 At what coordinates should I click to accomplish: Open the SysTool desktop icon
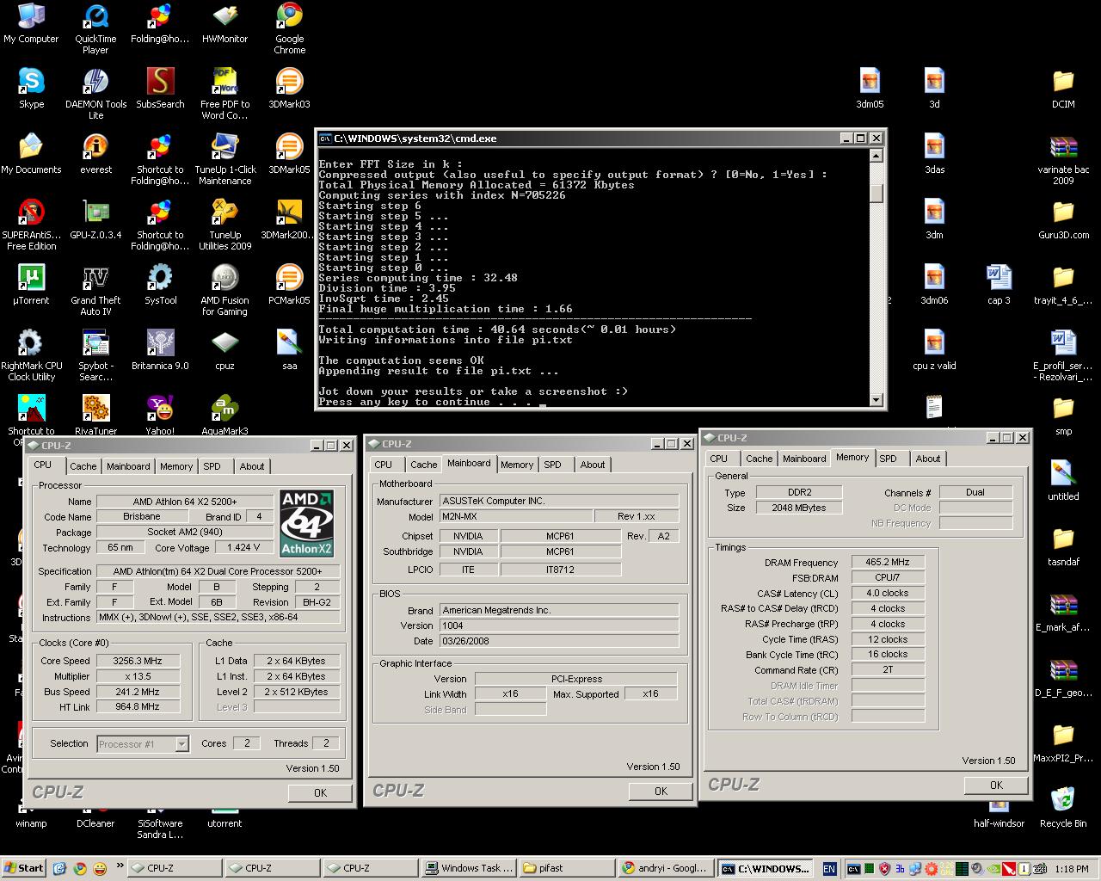pos(160,285)
